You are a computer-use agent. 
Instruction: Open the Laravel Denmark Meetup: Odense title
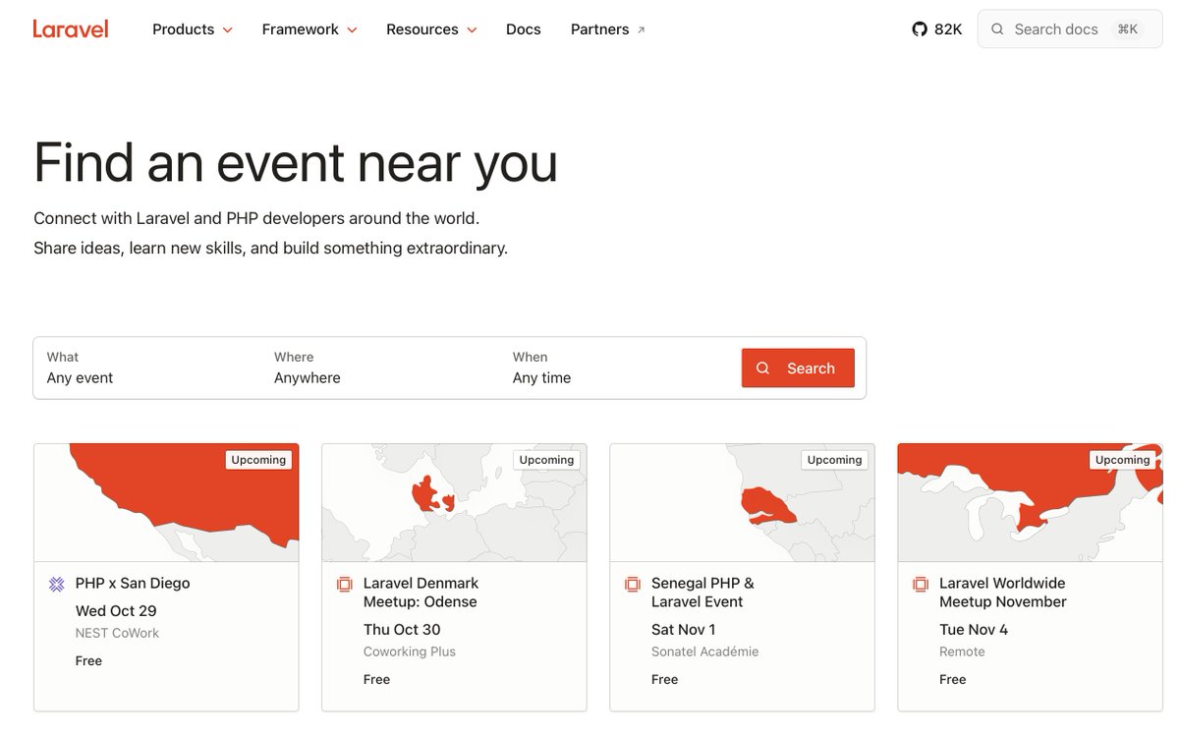(421, 593)
